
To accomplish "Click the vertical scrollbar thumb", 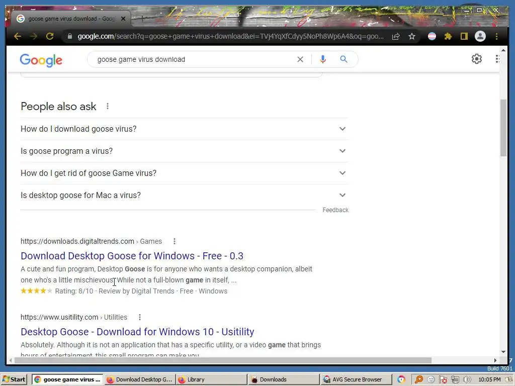I will pos(503,128).
